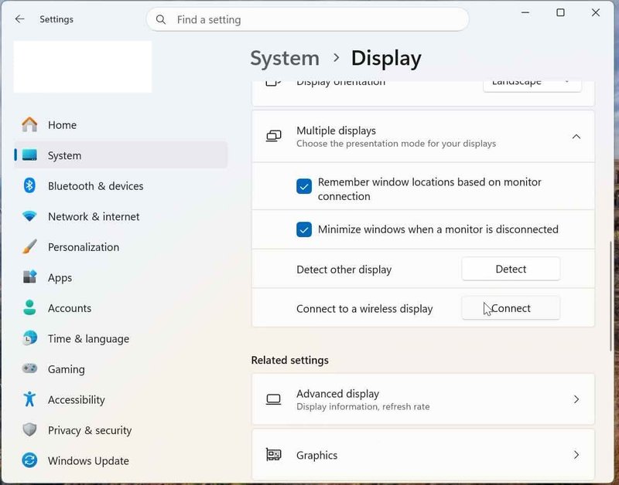The image size is (619, 485).
Task: Select Bluetooth & devices menu item
Action: 121,185
